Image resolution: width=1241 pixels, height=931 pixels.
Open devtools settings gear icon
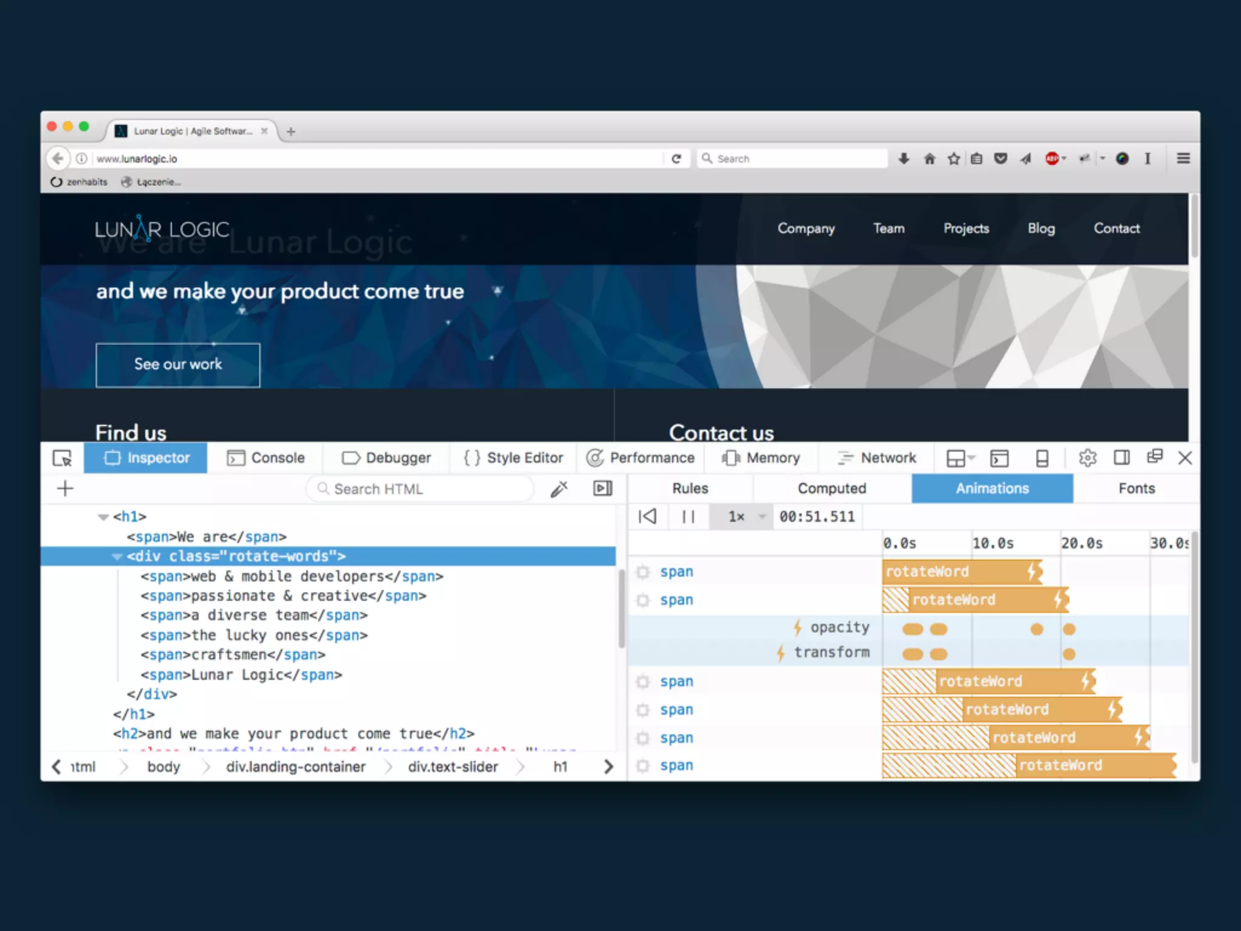point(1088,458)
